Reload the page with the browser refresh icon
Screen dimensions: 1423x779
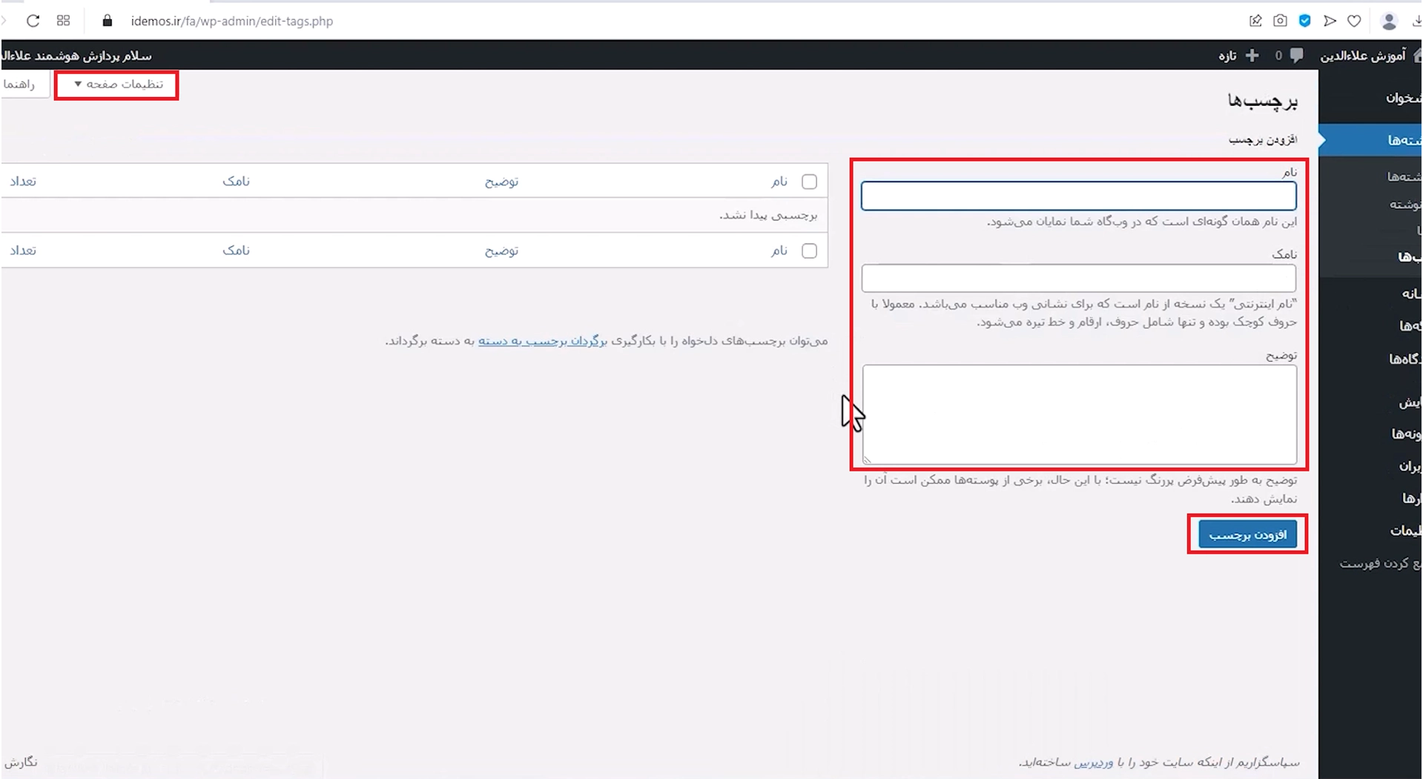pos(33,21)
